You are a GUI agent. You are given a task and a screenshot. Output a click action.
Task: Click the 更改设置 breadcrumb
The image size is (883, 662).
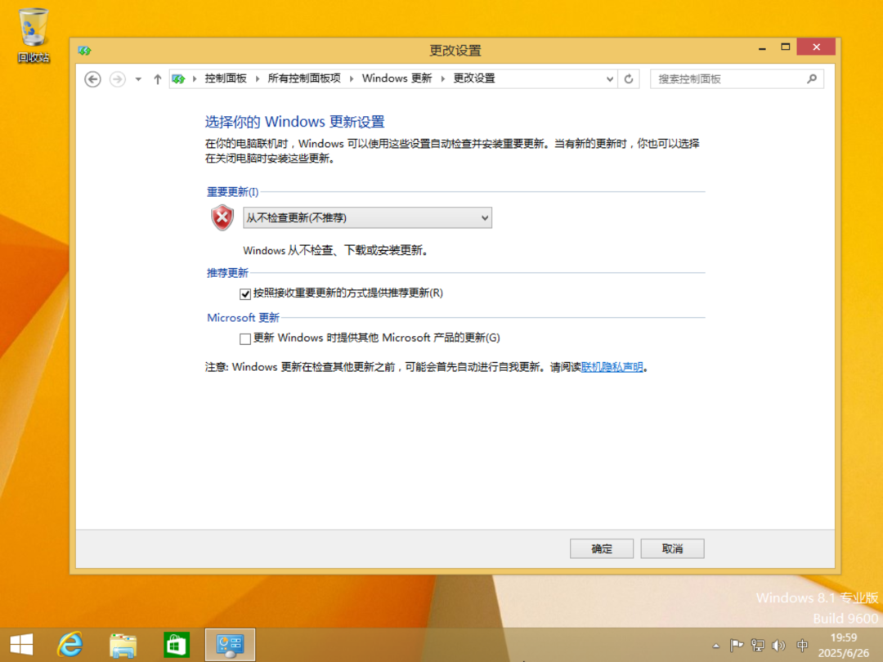pyautogui.click(x=474, y=78)
